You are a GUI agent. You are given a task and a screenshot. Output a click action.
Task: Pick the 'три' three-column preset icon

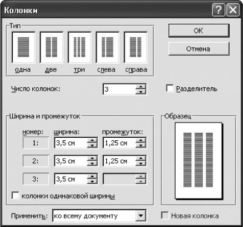(x=80, y=47)
